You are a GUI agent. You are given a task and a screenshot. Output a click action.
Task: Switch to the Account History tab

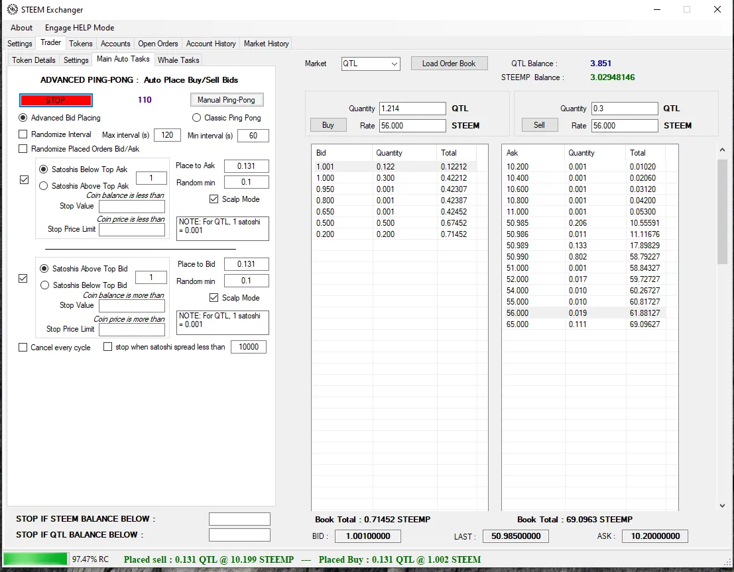click(x=211, y=44)
